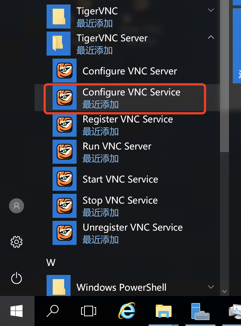This screenshot has width=241, height=326.
Task: Click the Power button icon
Action: point(17,278)
